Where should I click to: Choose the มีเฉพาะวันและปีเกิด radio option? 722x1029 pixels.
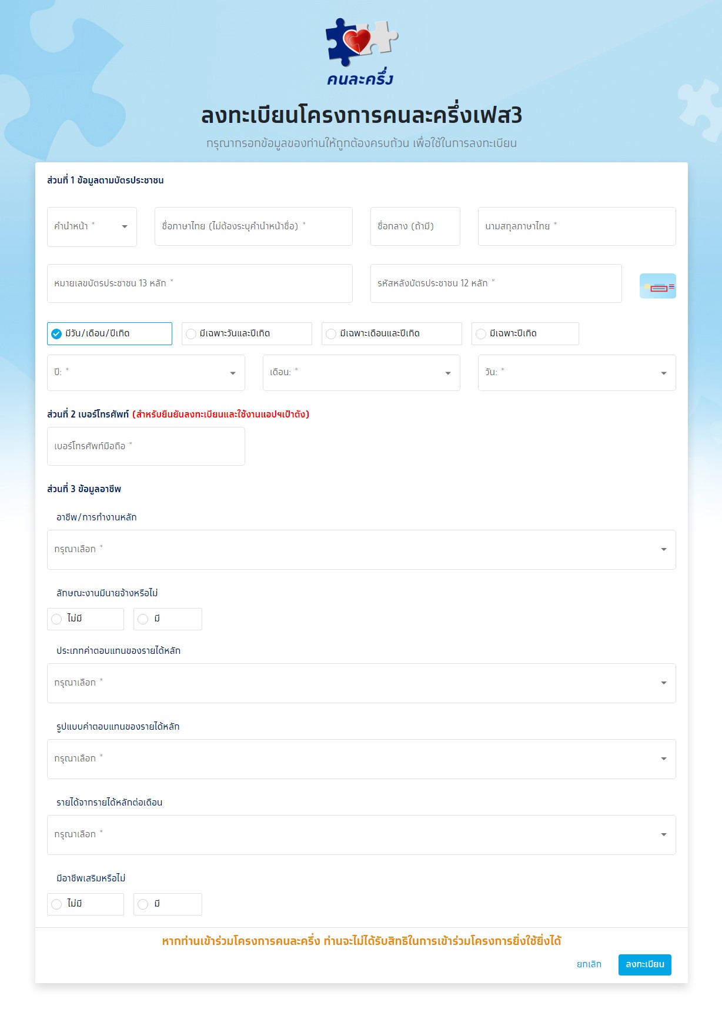(191, 334)
